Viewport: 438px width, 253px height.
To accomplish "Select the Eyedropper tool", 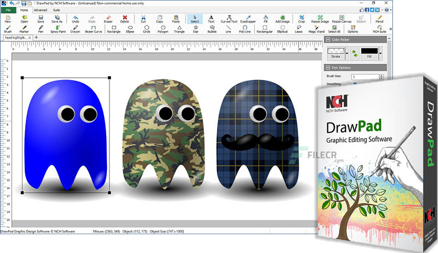I will coord(248,19).
